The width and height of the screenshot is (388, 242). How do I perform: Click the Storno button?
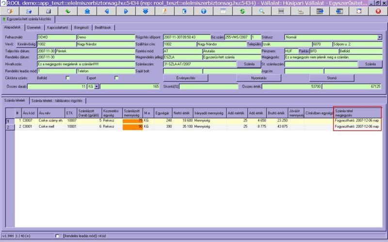click(333, 77)
